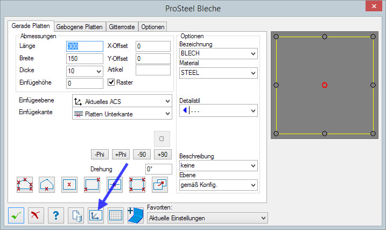386x230 pixels.
Task: Select the left-middle edge point in preview
Action: pyautogui.click(x=276, y=85)
